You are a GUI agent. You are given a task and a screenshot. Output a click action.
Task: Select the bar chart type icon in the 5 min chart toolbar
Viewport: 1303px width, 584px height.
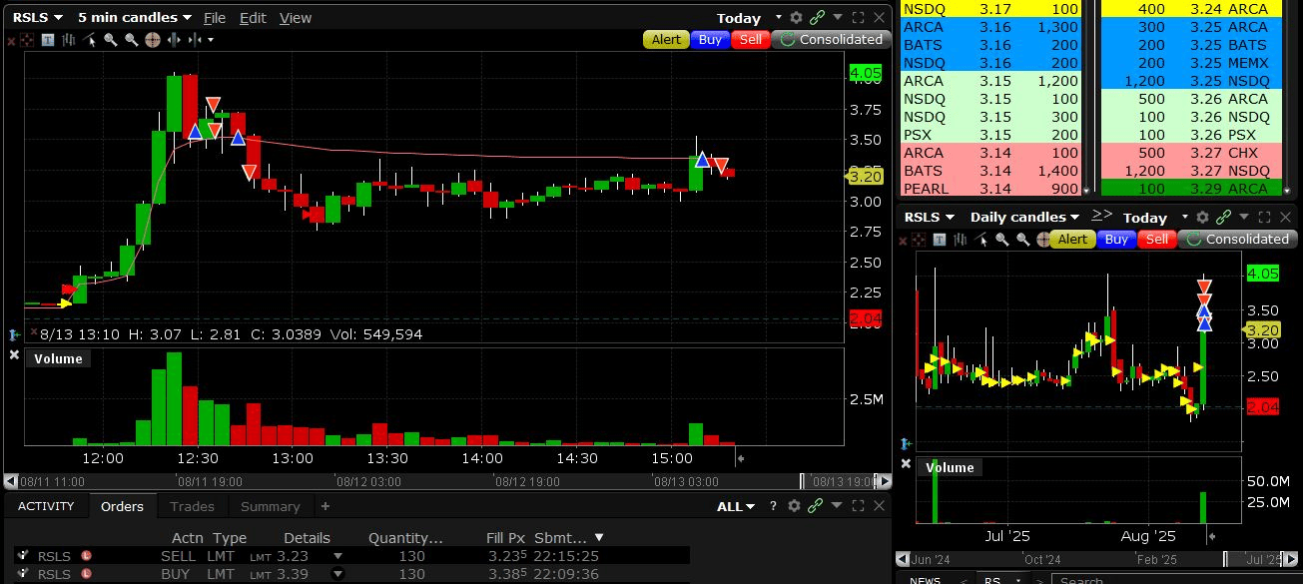coord(69,40)
